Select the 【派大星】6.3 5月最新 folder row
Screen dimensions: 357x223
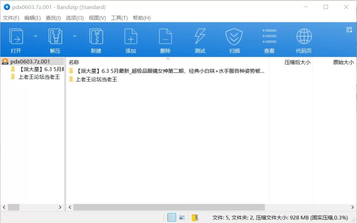click(x=167, y=71)
